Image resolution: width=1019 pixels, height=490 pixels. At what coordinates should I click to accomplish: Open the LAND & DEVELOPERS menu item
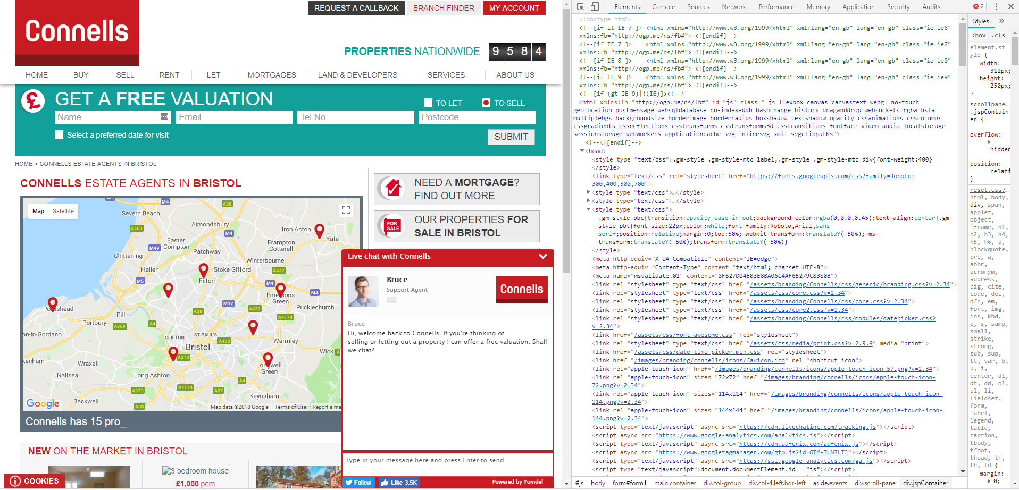(357, 75)
